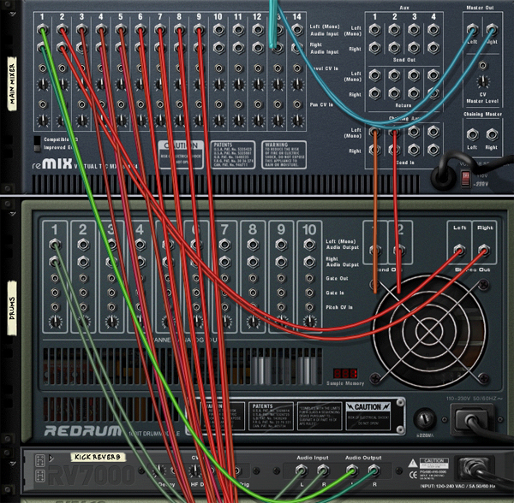
Task: Adjust mixer channel 14 Pan CV trim knob
Action: point(297,121)
